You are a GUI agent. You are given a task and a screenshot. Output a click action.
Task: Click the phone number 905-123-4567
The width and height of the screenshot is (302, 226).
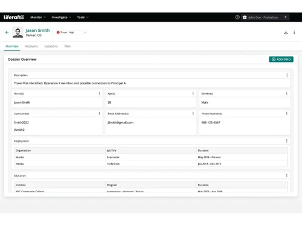click(x=211, y=122)
